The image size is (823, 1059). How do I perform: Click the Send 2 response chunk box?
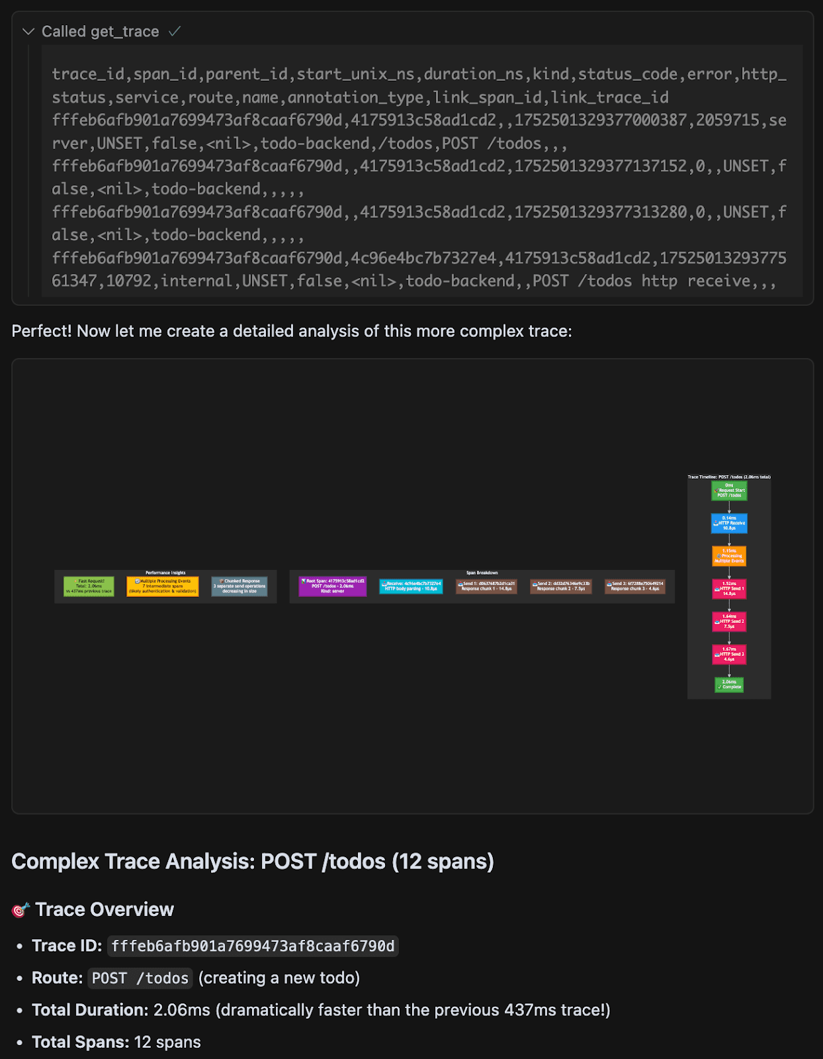561,586
